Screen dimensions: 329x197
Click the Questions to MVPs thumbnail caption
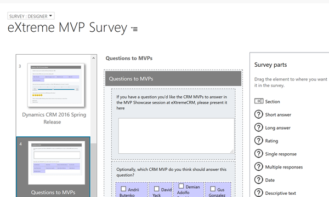53,193
